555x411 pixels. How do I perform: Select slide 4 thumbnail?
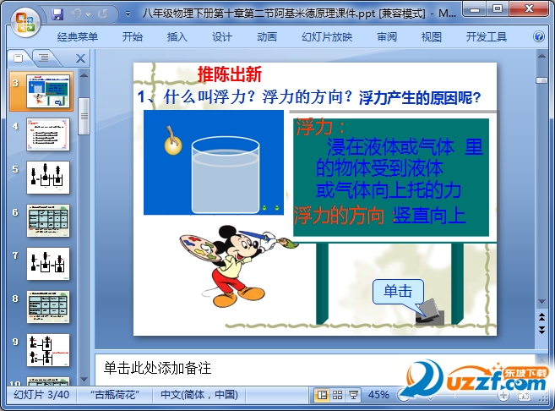point(48,134)
